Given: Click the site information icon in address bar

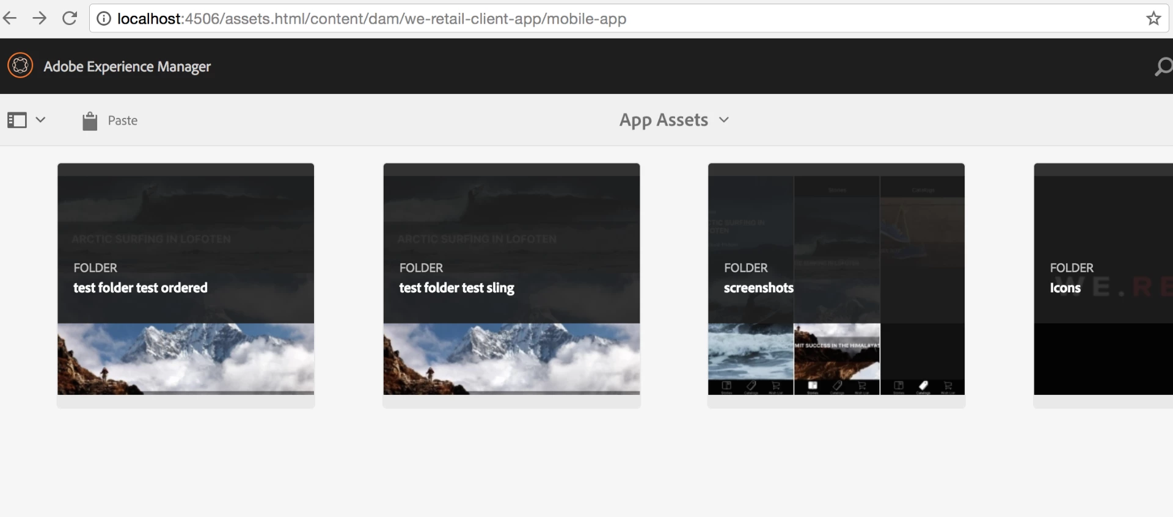Looking at the screenshot, I should tap(104, 19).
